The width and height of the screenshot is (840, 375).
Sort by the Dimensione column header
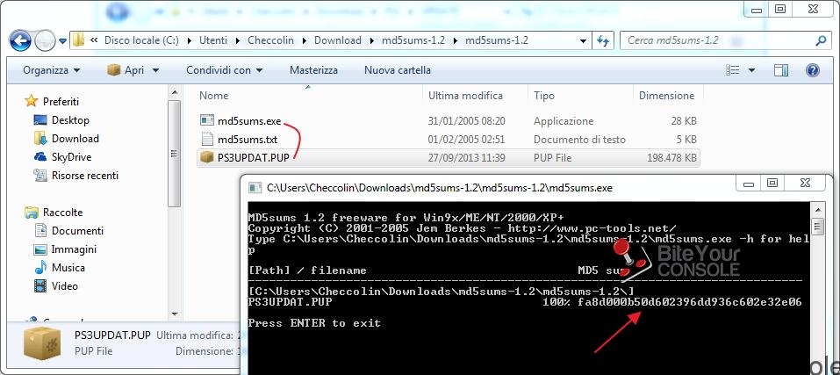[x=666, y=96]
